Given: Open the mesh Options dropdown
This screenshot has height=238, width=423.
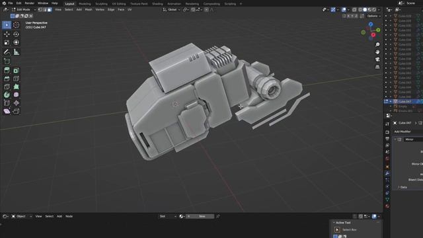Looking at the screenshot, I should [x=373, y=16].
